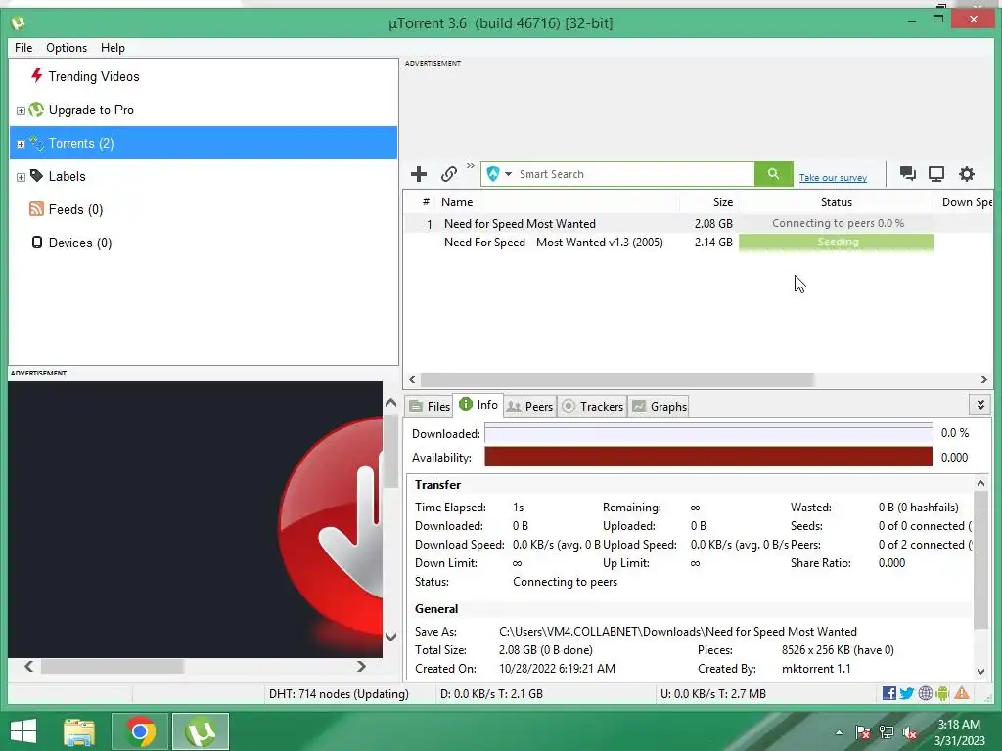Click the Down Speed column header
The image size is (1002, 751).
967,201
